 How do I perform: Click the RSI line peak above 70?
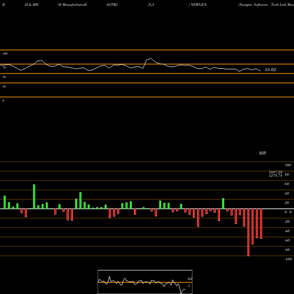click(x=151, y=58)
